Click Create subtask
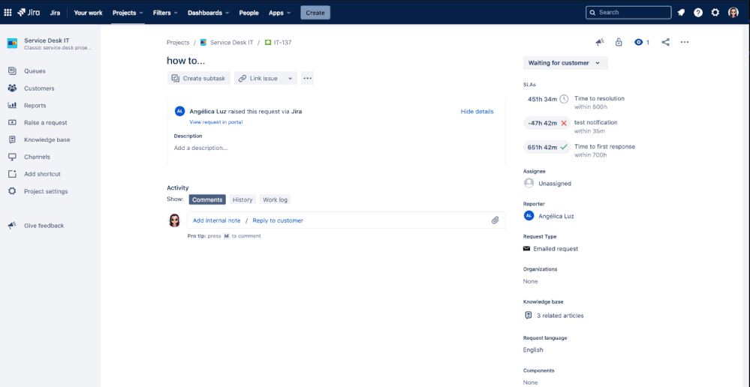The height and width of the screenshot is (387, 750). (x=198, y=78)
